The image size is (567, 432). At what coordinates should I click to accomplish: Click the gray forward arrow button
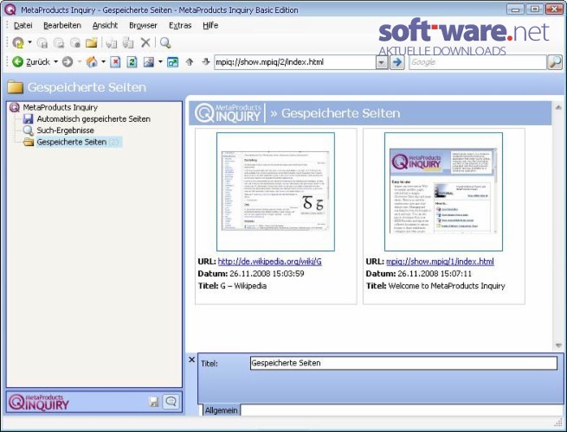[68, 62]
